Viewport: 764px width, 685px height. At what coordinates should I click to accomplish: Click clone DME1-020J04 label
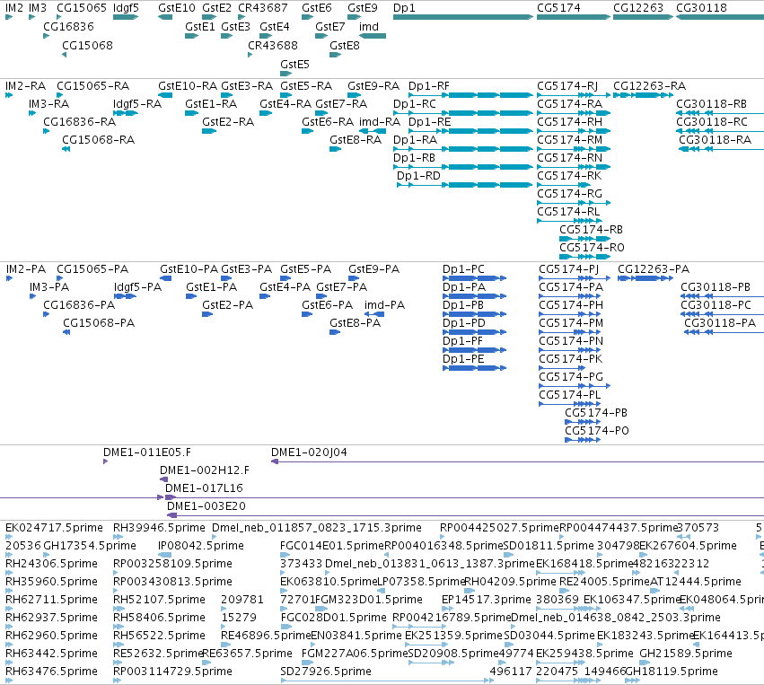309,452
